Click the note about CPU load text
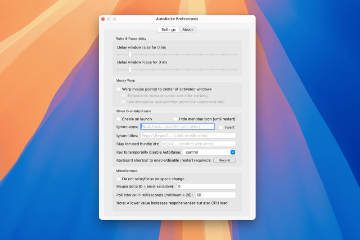The width and height of the screenshot is (360, 240). (x=172, y=203)
